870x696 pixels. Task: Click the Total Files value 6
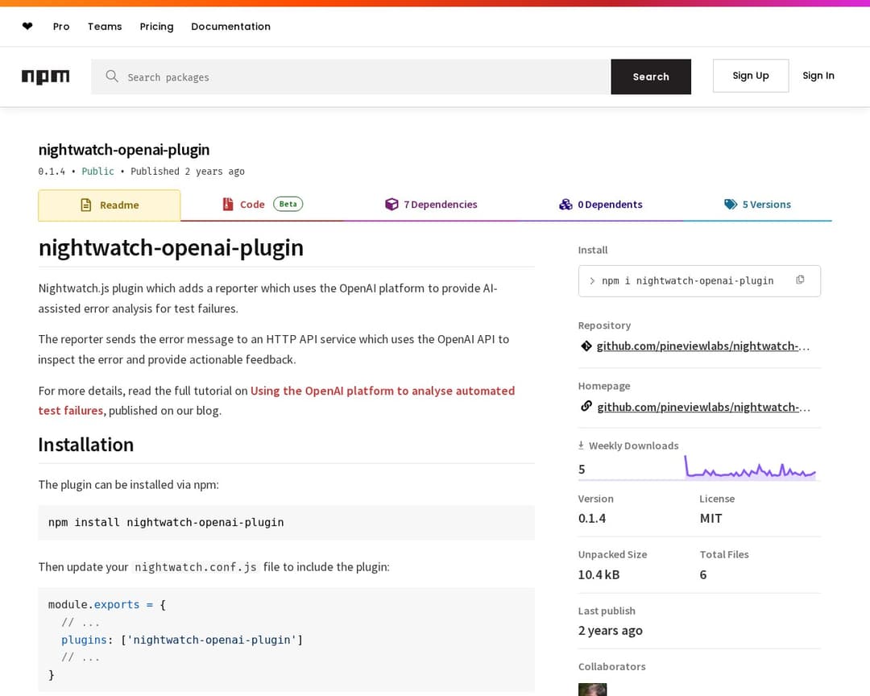703,574
